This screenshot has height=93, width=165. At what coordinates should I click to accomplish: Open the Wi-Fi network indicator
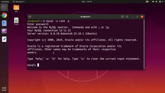click(x=153, y=2)
